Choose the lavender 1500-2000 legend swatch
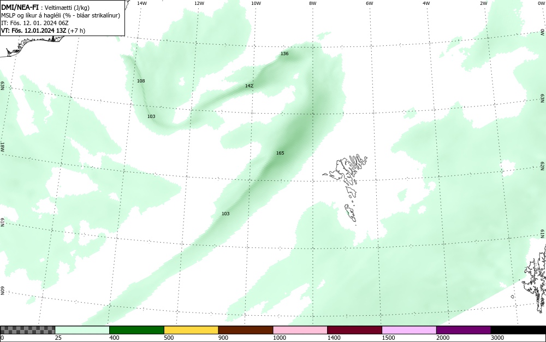 click(x=409, y=330)
